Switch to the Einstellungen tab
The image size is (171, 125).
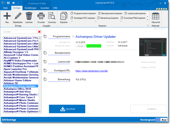coord(30,8)
